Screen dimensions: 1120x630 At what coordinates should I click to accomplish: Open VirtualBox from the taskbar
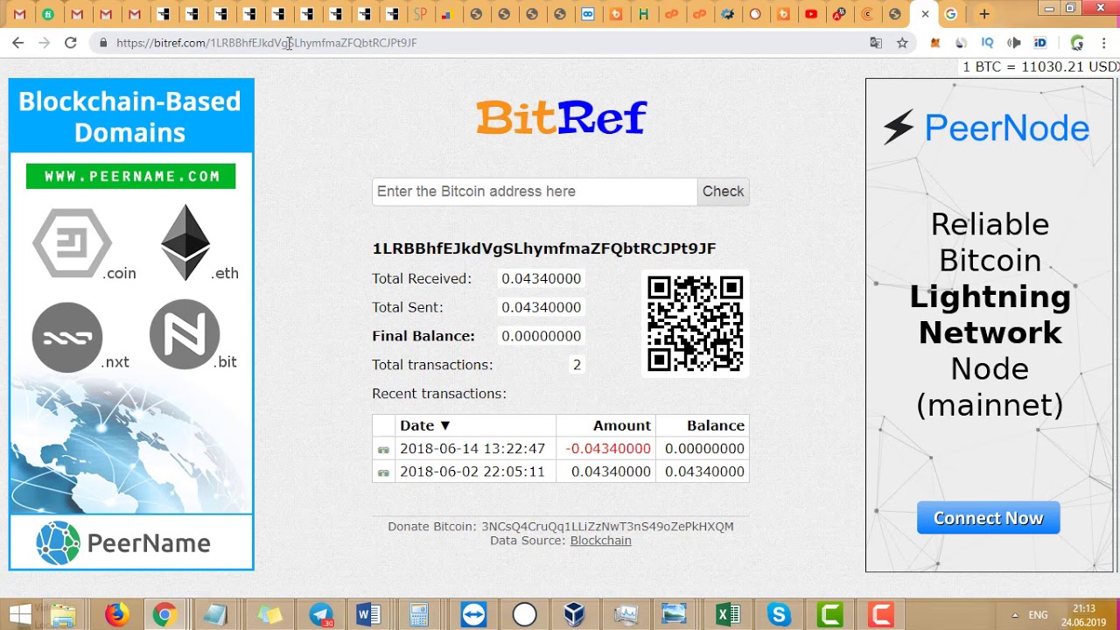(574, 615)
